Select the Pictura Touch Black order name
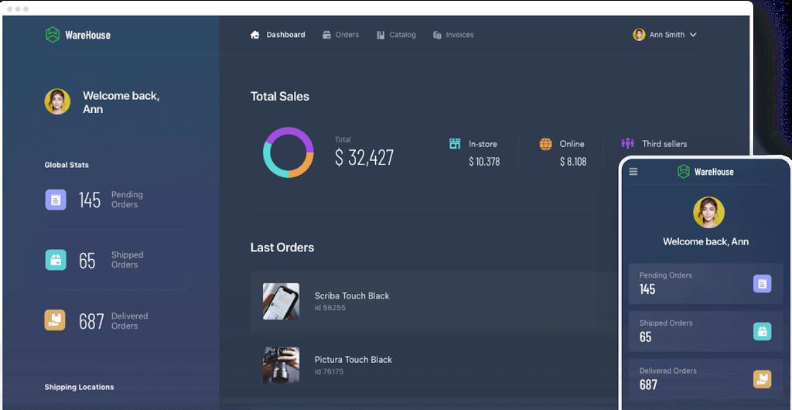The width and height of the screenshot is (792, 410). (x=353, y=360)
